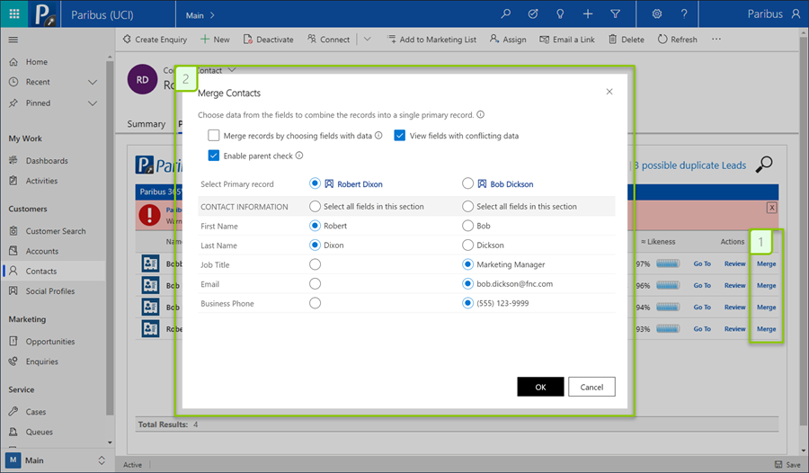This screenshot has width=809, height=473.
Task: Click Create Enquiry toolbar command
Action: pos(155,40)
